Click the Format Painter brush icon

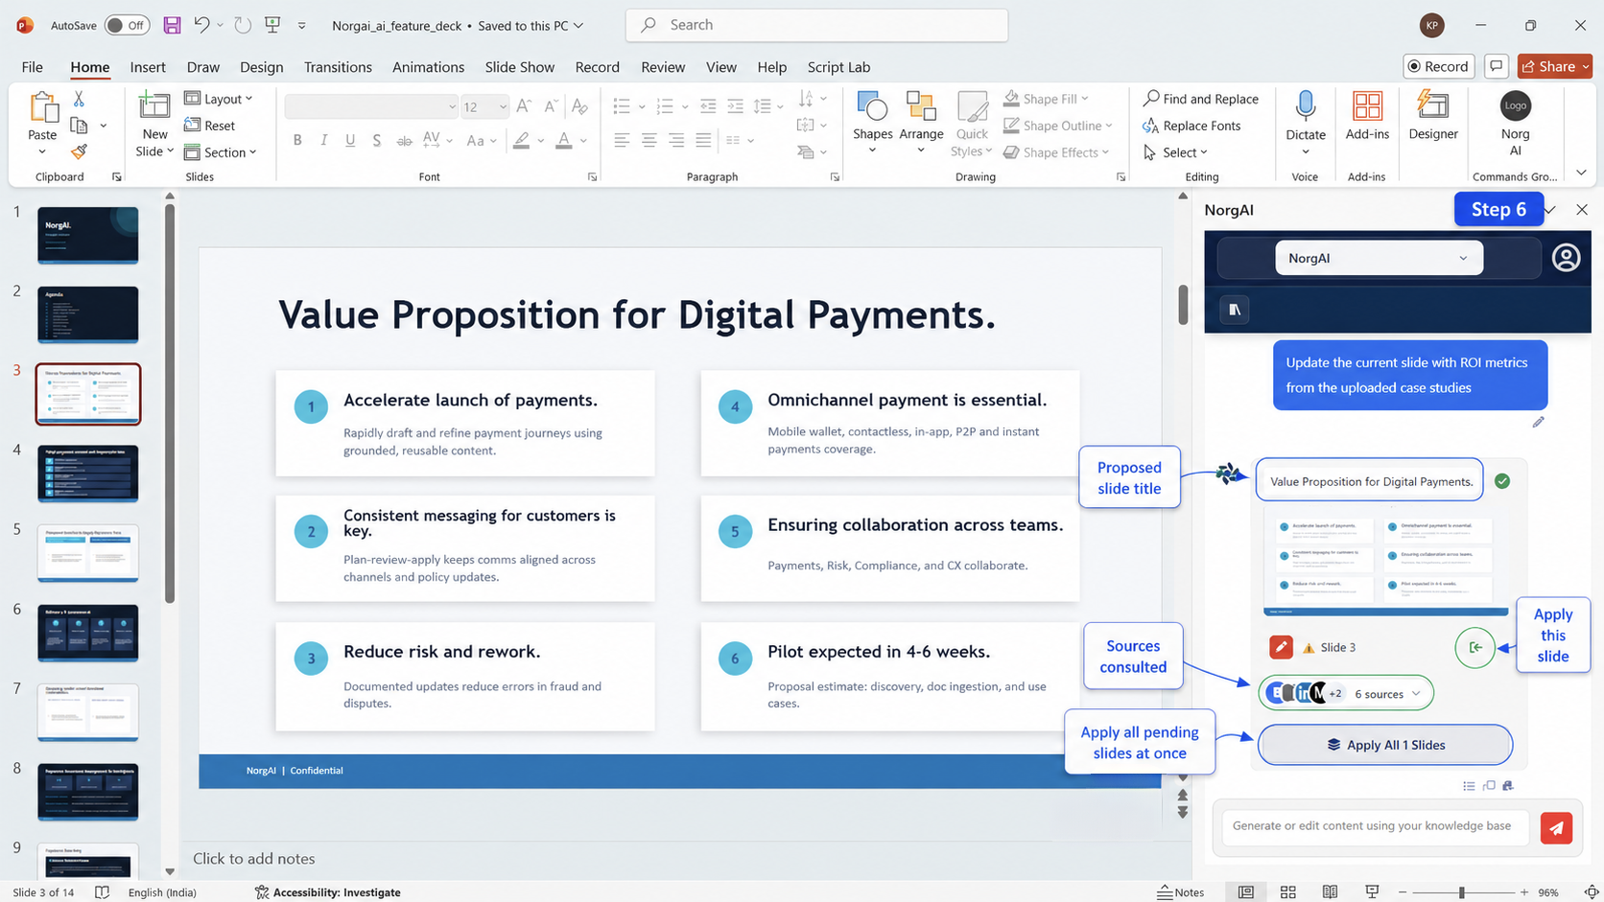click(79, 151)
